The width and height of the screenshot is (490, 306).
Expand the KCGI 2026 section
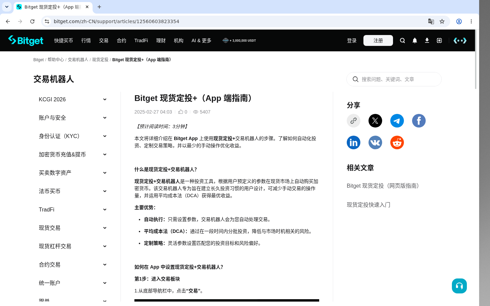[73, 99]
